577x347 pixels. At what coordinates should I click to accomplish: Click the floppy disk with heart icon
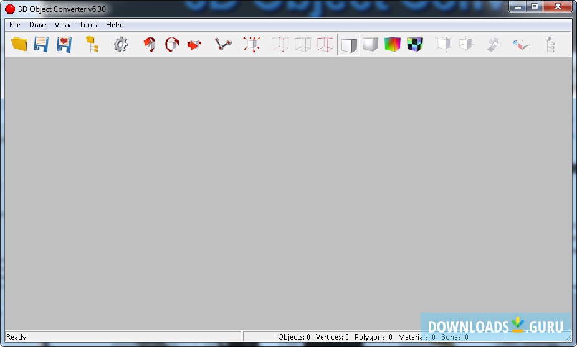point(64,44)
